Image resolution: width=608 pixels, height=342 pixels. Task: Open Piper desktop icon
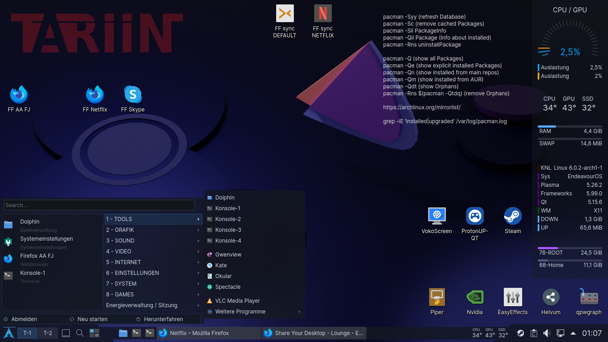(437, 301)
